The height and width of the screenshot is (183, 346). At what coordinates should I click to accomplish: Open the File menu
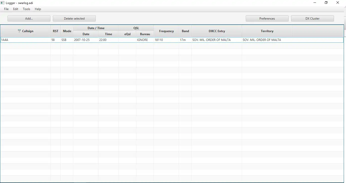point(6,9)
